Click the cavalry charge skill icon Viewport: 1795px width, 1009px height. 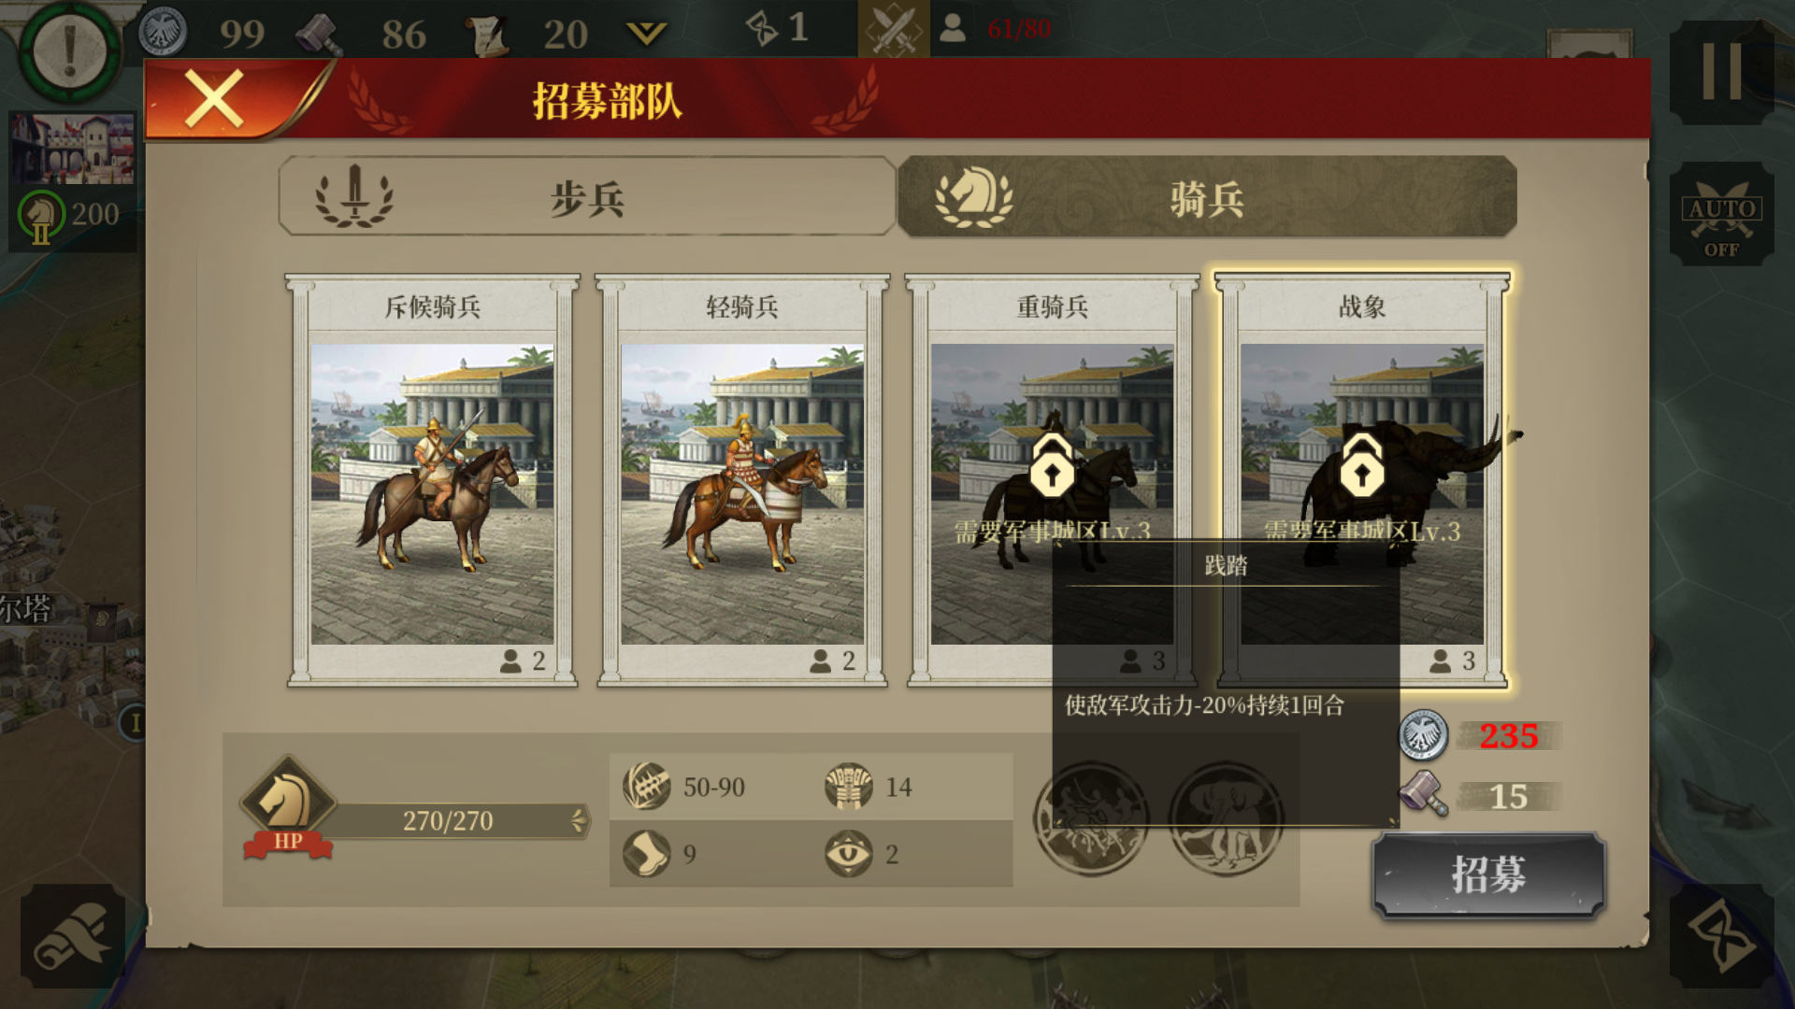coord(1090,819)
